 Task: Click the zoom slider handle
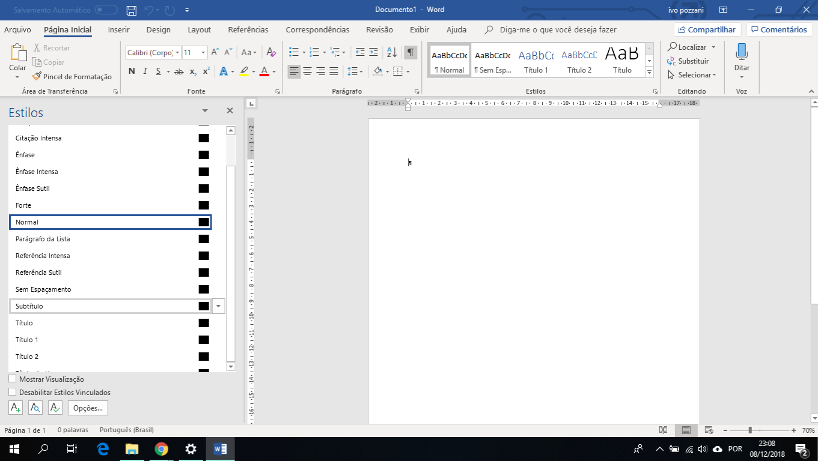point(750,430)
